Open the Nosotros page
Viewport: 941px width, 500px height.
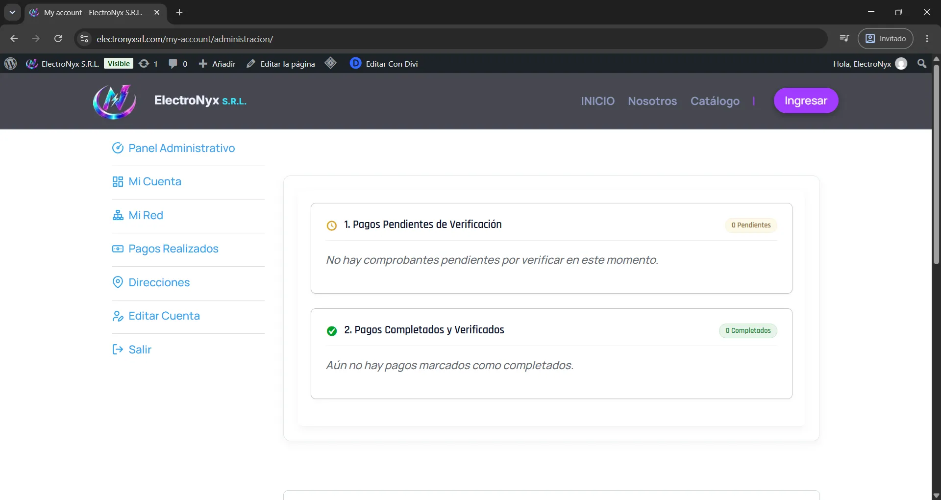(652, 101)
